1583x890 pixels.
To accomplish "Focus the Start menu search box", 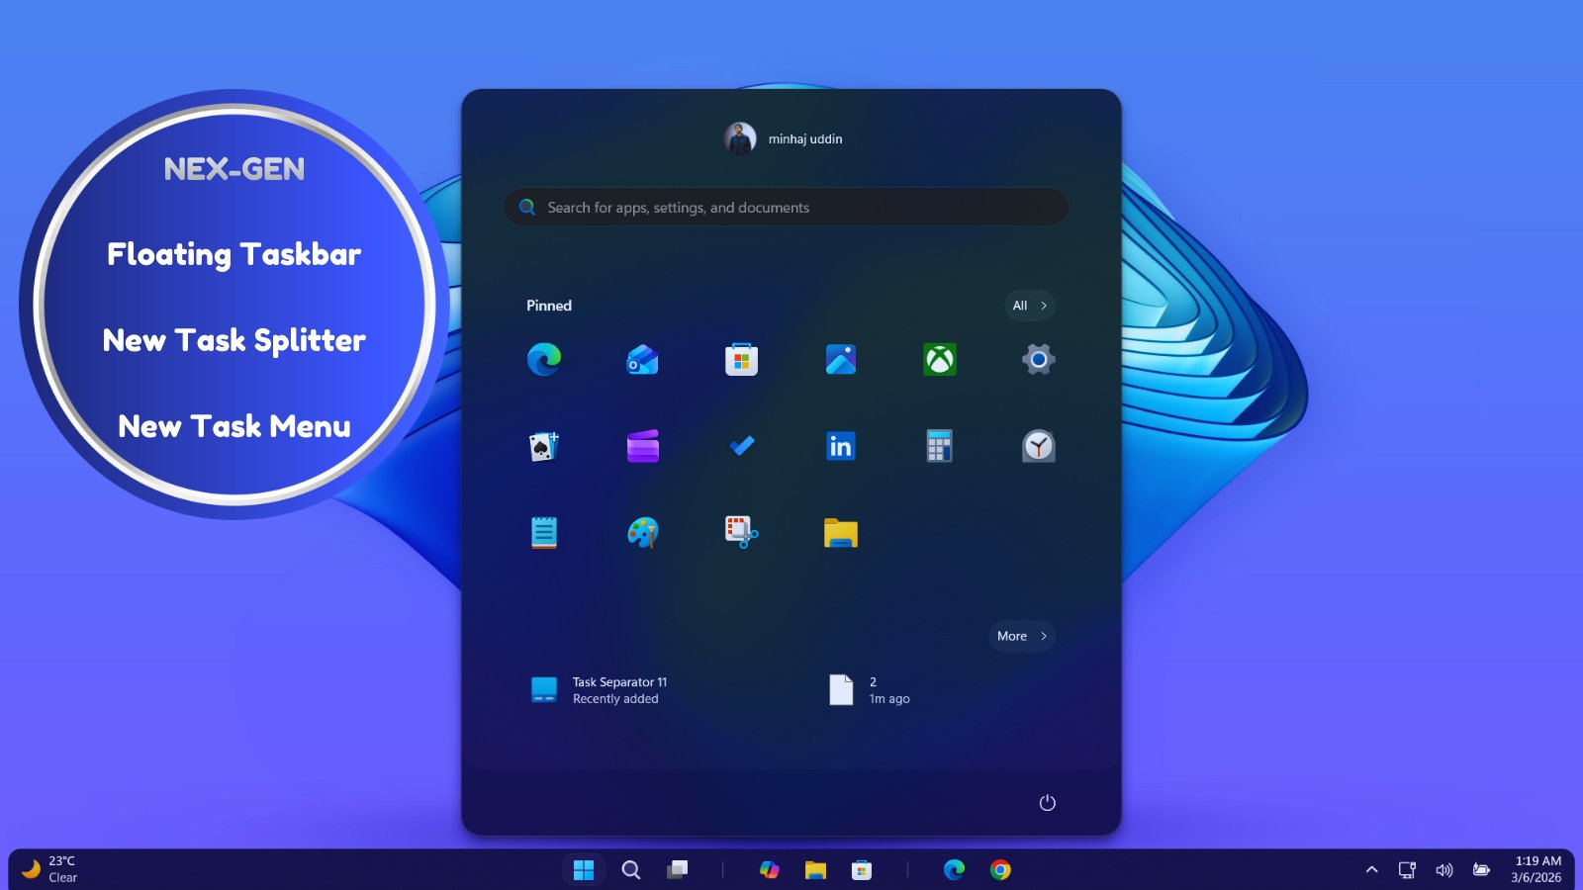I will click(786, 208).
